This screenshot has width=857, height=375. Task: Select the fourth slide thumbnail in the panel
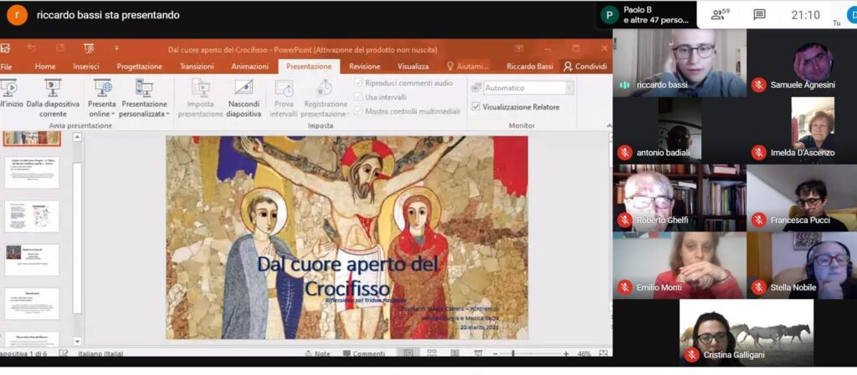pos(33,260)
